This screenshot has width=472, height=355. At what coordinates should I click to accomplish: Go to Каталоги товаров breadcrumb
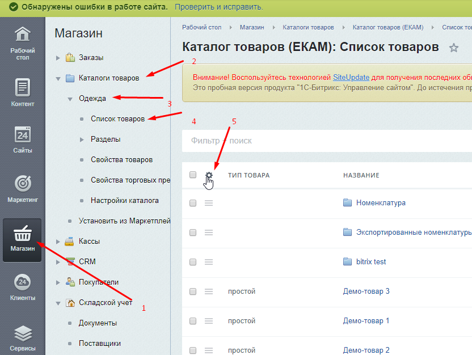pyautogui.click(x=308, y=27)
